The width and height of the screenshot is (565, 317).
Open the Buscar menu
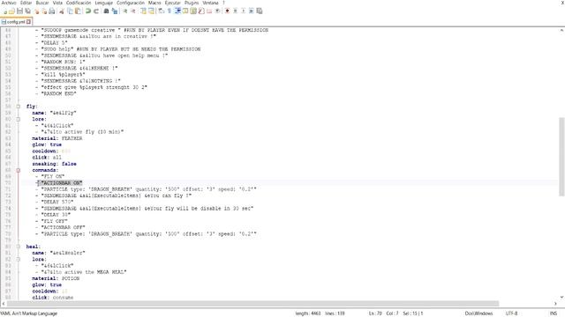click(42, 3)
